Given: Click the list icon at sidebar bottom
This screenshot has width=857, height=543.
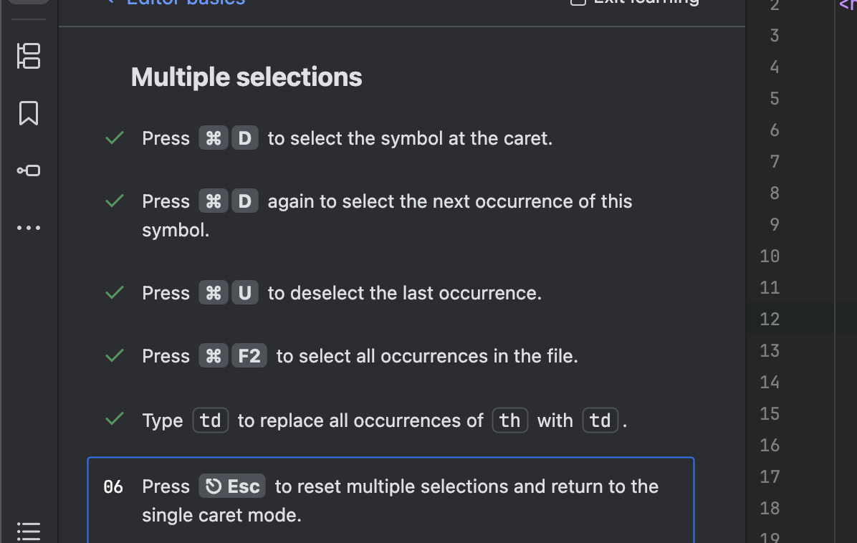Looking at the screenshot, I should click(x=29, y=532).
